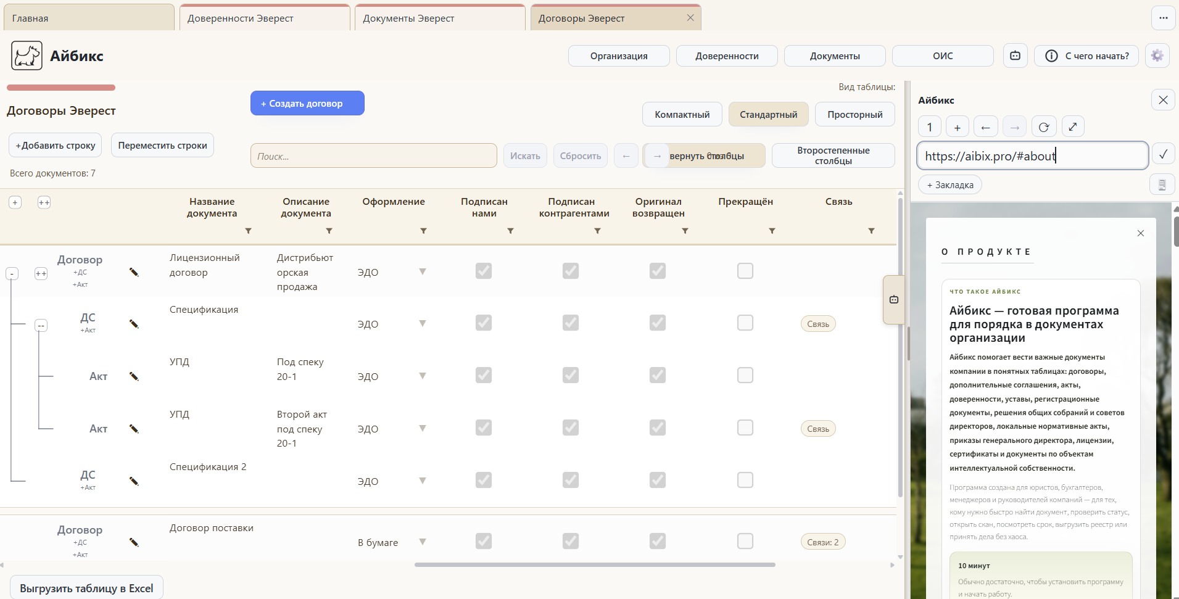This screenshot has height=599, width=1179.
Task: Expand all levels with header double-plus button
Action: pos(44,202)
